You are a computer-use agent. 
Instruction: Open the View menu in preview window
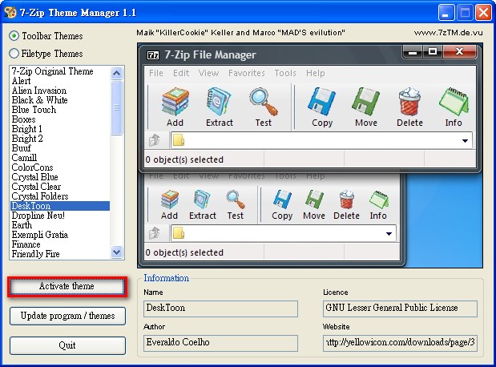tap(208, 73)
